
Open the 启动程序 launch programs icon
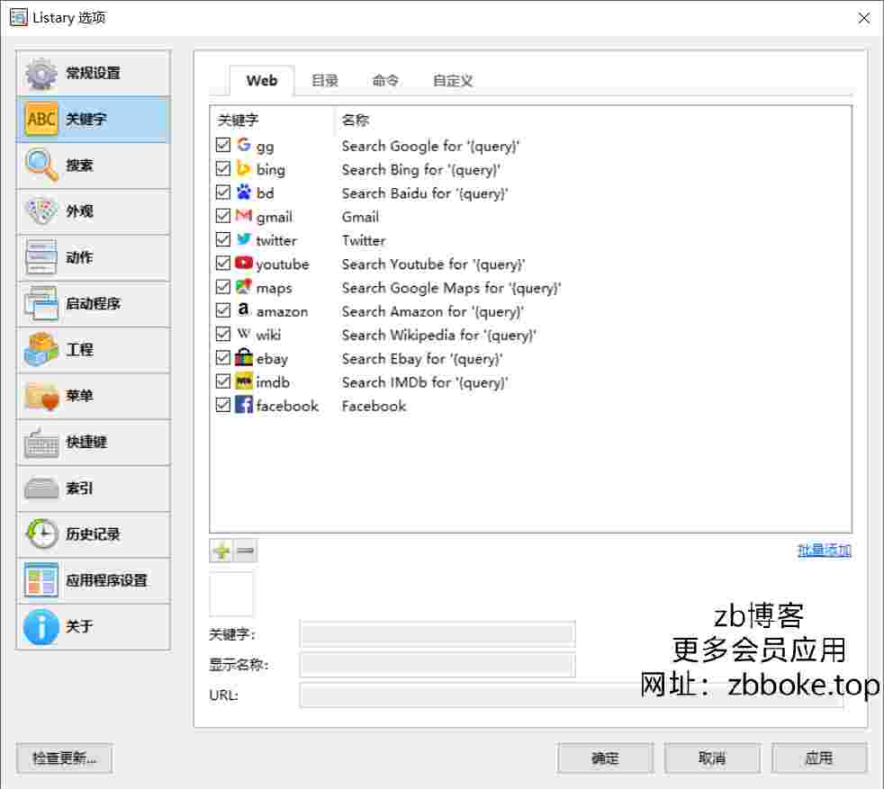[41, 304]
